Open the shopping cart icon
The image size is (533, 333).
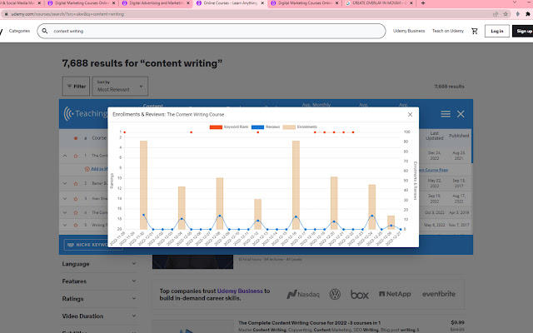(475, 31)
